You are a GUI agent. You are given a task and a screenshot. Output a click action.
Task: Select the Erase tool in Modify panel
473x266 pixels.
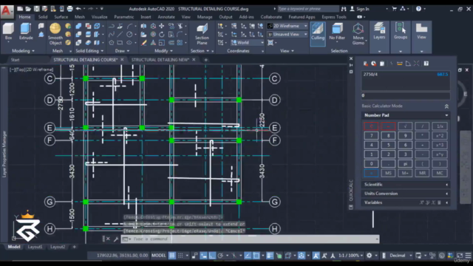(x=144, y=43)
